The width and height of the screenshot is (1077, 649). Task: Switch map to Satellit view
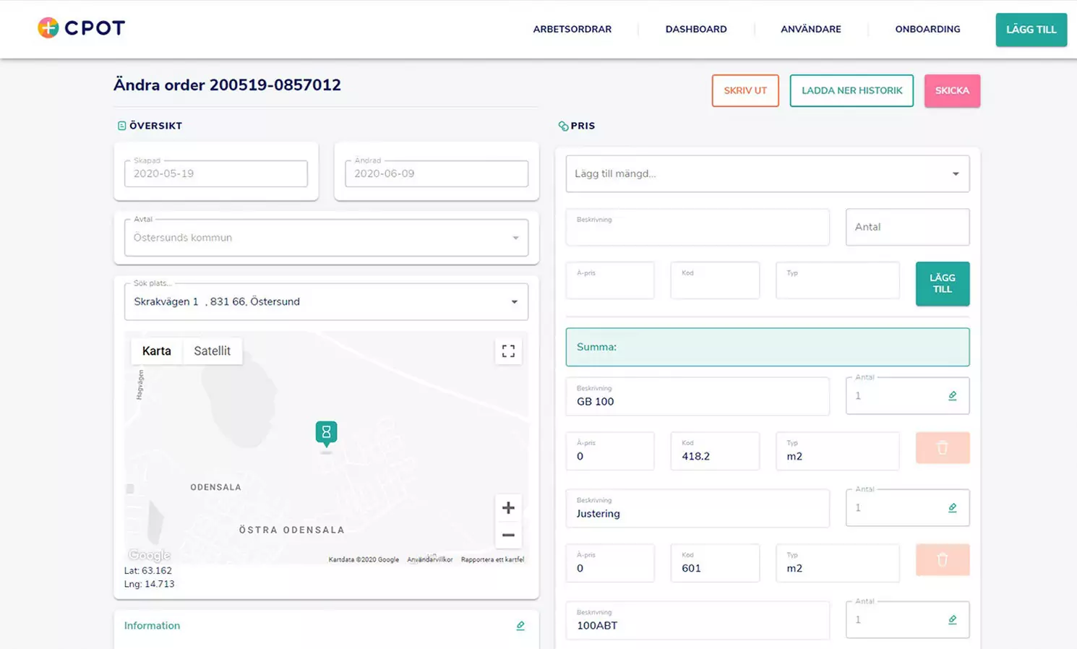coord(212,351)
